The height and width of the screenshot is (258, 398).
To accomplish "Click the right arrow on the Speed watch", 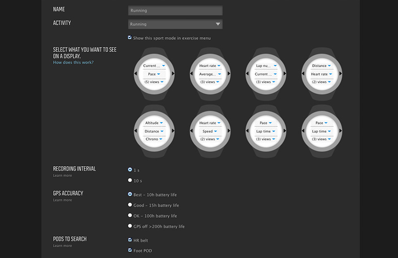I will coord(229,131).
